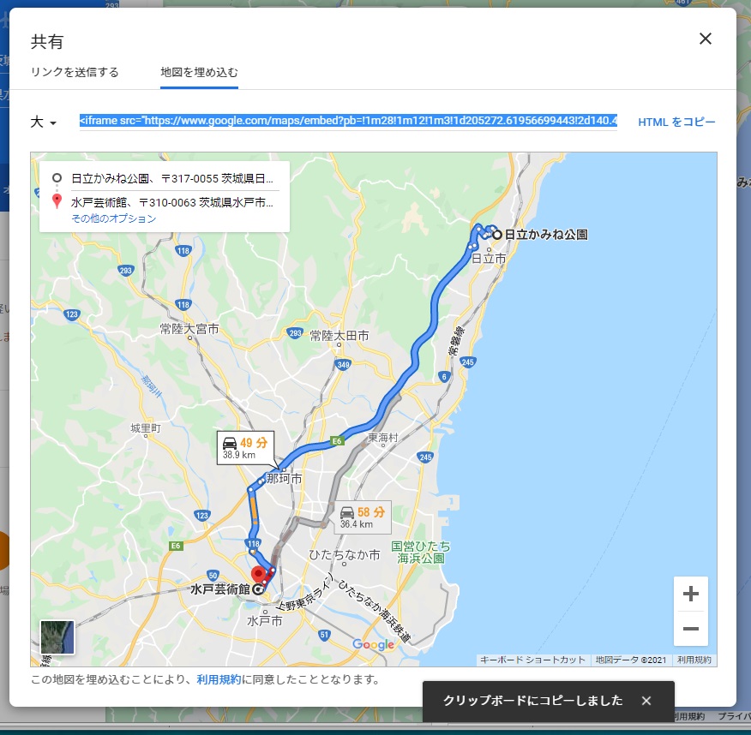Screen dimensions: 751x735
Task: Click the Google logo on map
Action: tap(373, 644)
